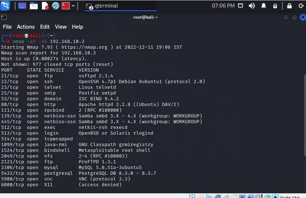306x198 pixels.
Task: Click the 21/tcp port entry
Action: pyautogui.click(x=10, y=76)
